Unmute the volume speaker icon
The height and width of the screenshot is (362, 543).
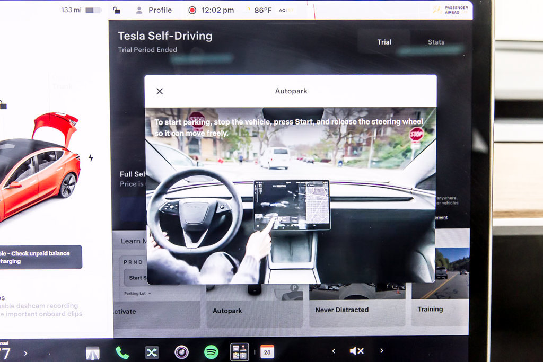357,351
